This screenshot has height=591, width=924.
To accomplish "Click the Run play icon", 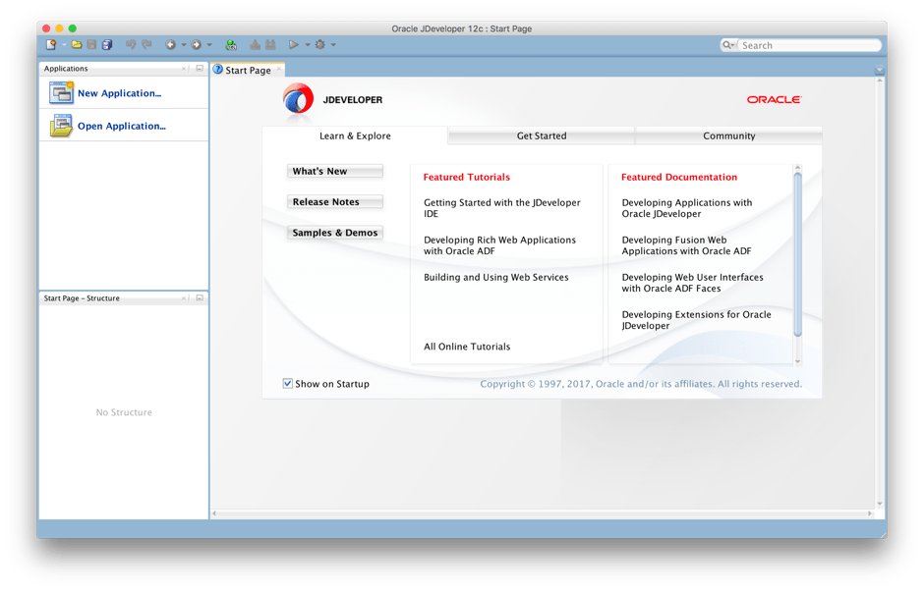I will (x=293, y=45).
